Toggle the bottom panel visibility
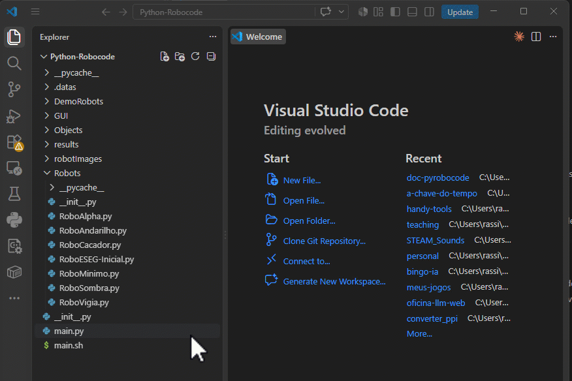 412,12
